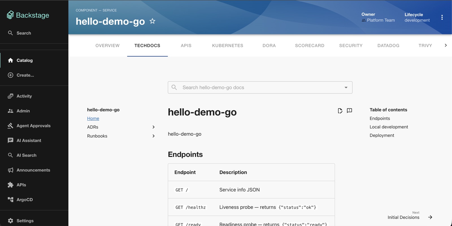Click the Home docs link
The width and height of the screenshot is (452, 226).
click(x=93, y=119)
